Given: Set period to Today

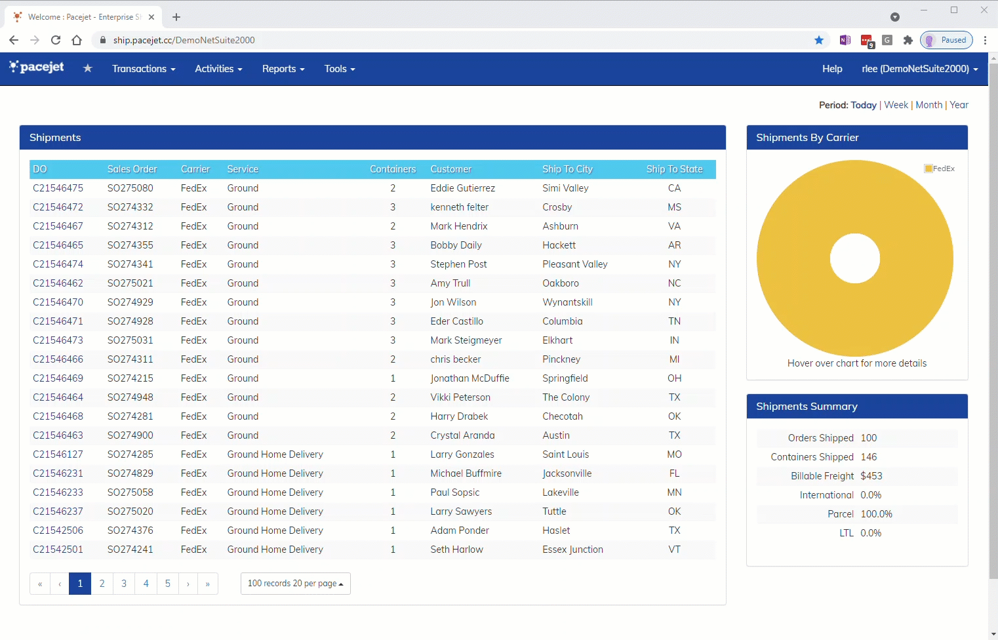Looking at the screenshot, I should coord(864,105).
